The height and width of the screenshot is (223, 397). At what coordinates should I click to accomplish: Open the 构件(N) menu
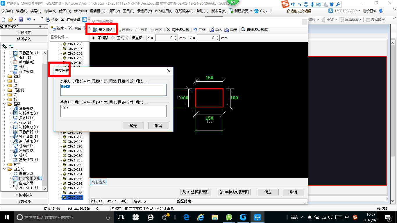click(50, 11)
